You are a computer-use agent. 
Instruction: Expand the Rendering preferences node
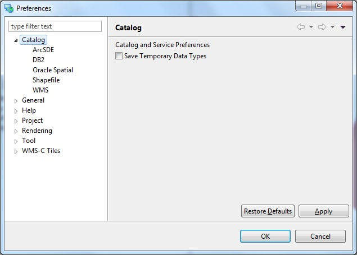16,131
